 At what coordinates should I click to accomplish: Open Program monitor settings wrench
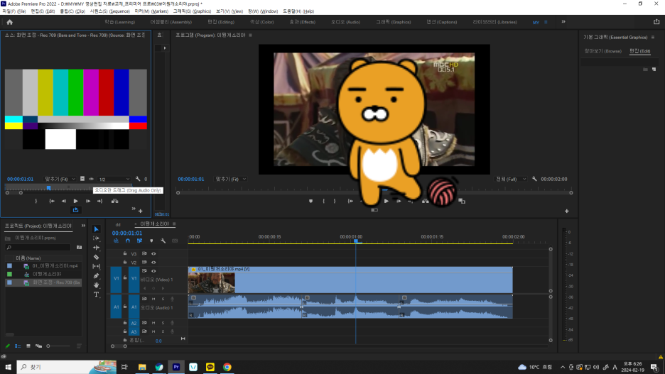tap(534, 179)
